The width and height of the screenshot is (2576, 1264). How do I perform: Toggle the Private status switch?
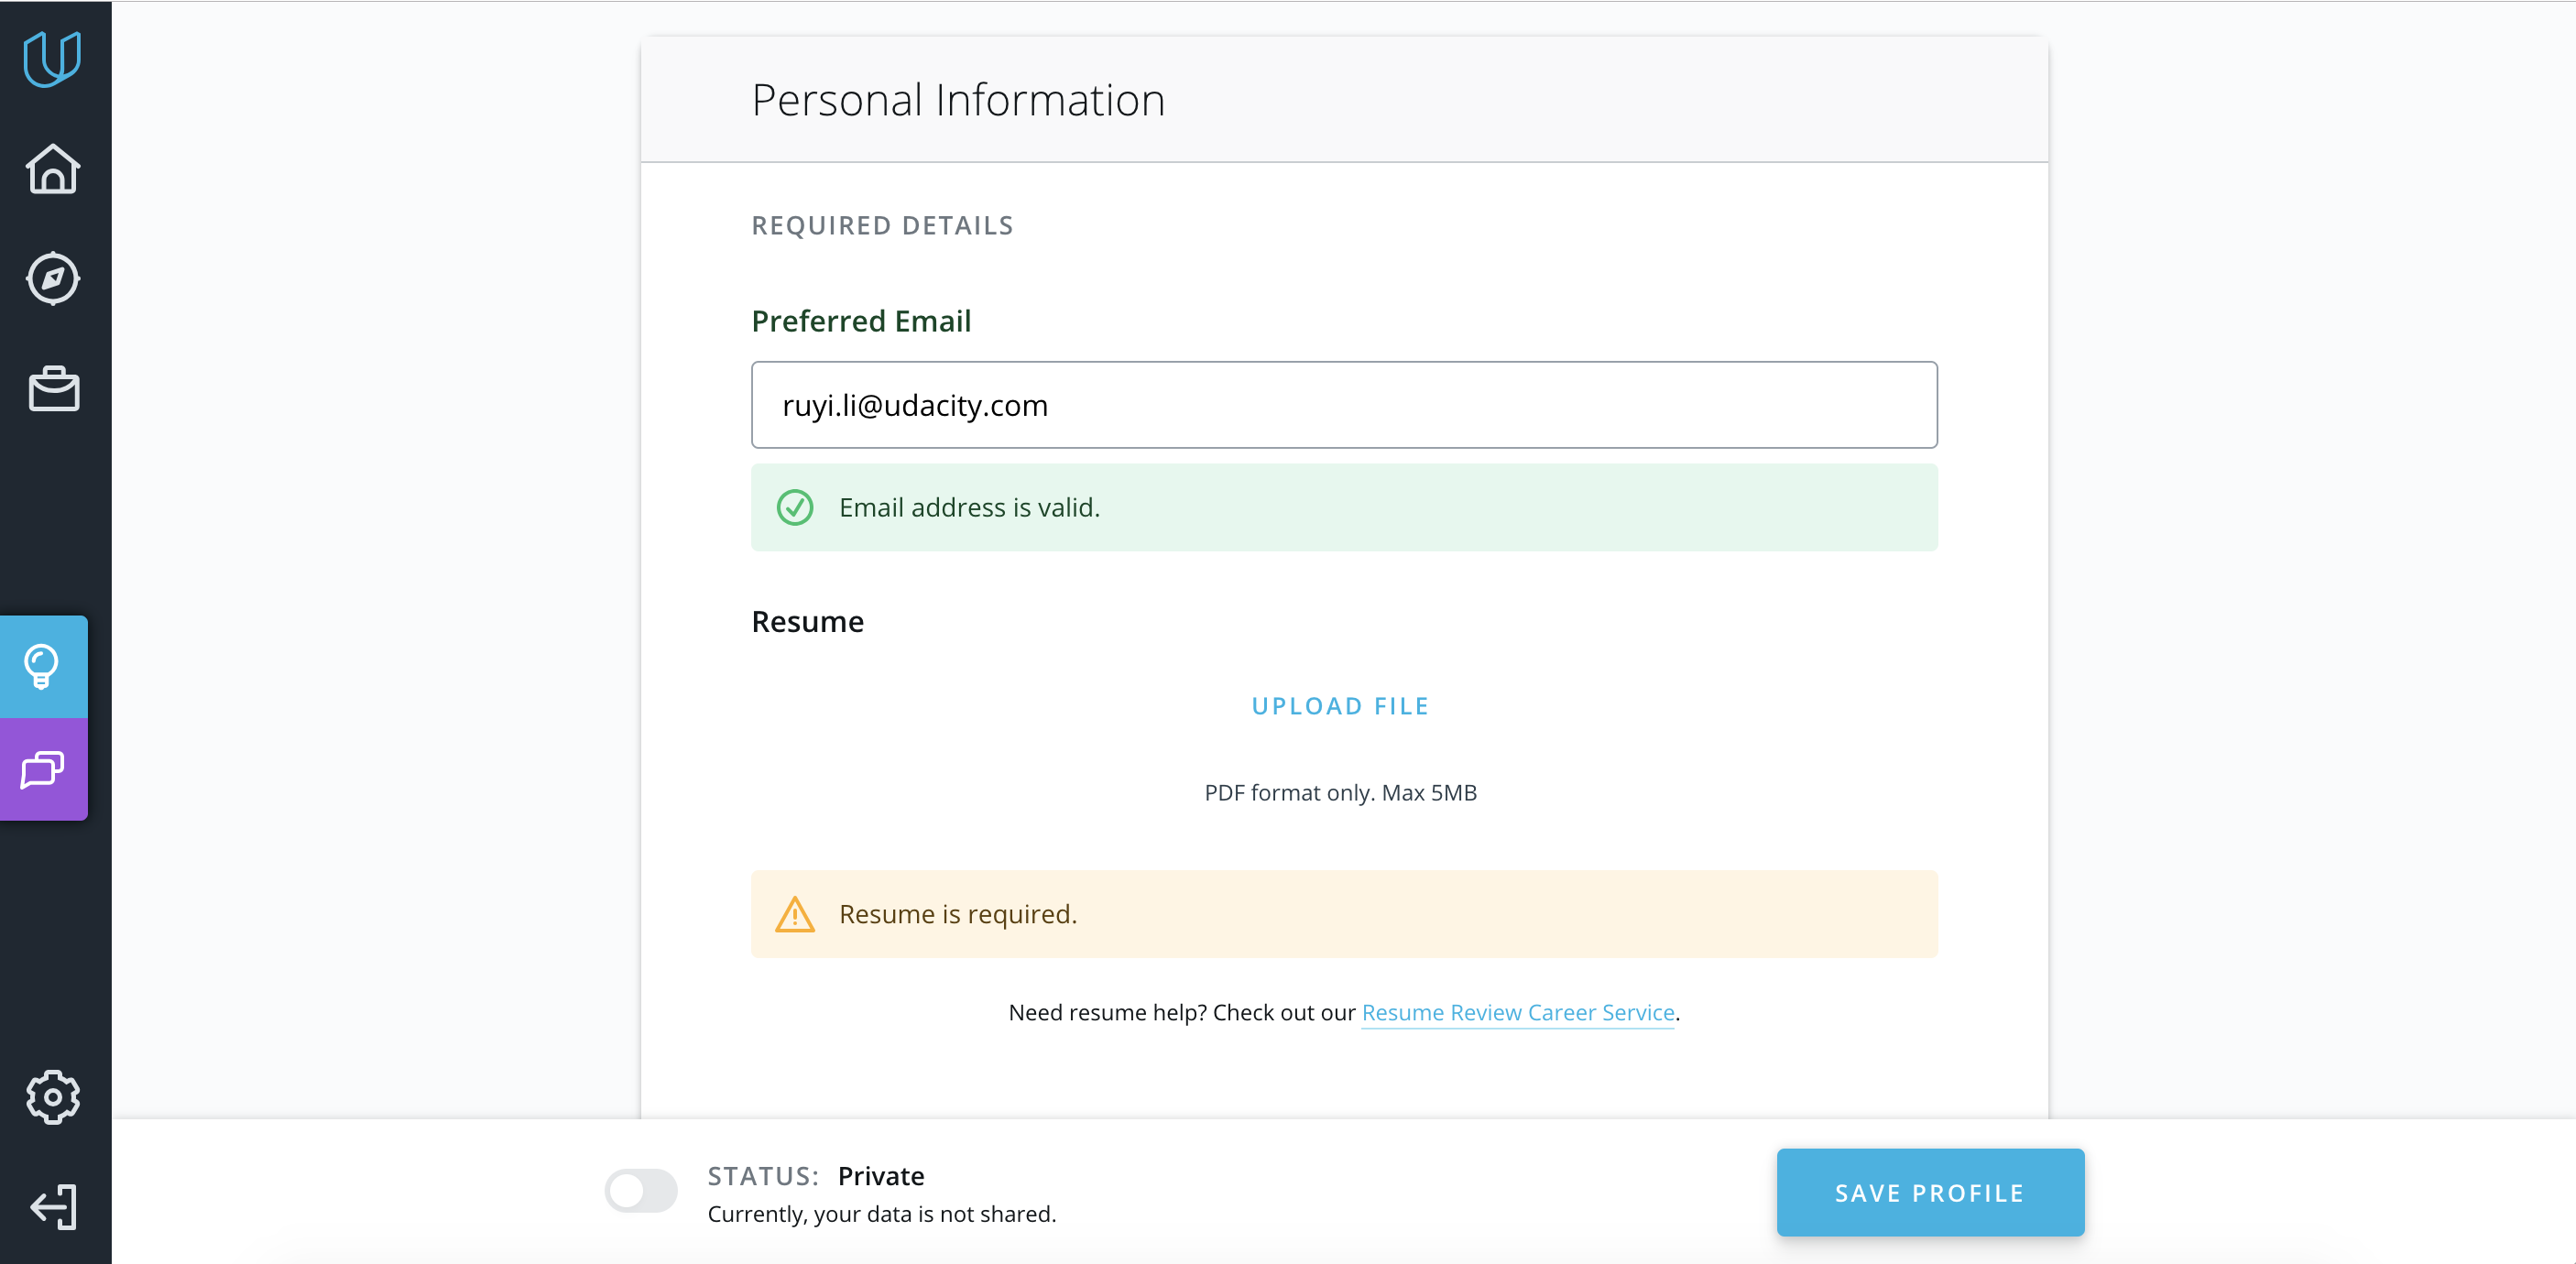tap(641, 1190)
